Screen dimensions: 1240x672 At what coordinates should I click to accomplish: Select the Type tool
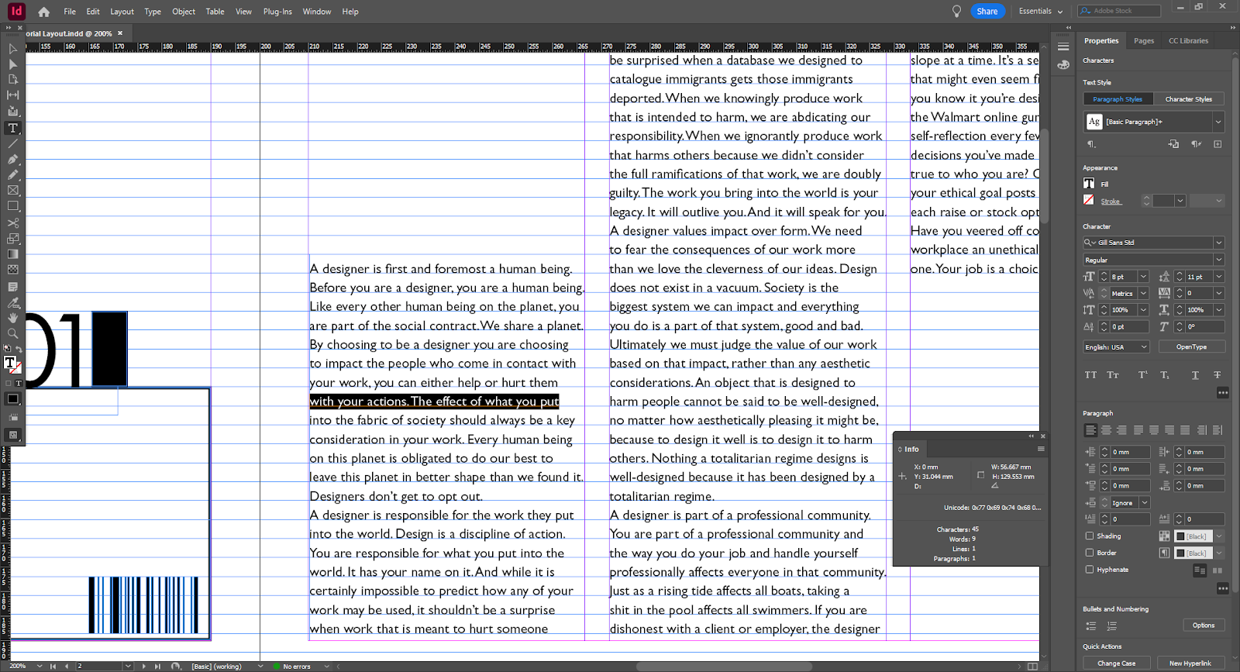[x=12, y=128]
